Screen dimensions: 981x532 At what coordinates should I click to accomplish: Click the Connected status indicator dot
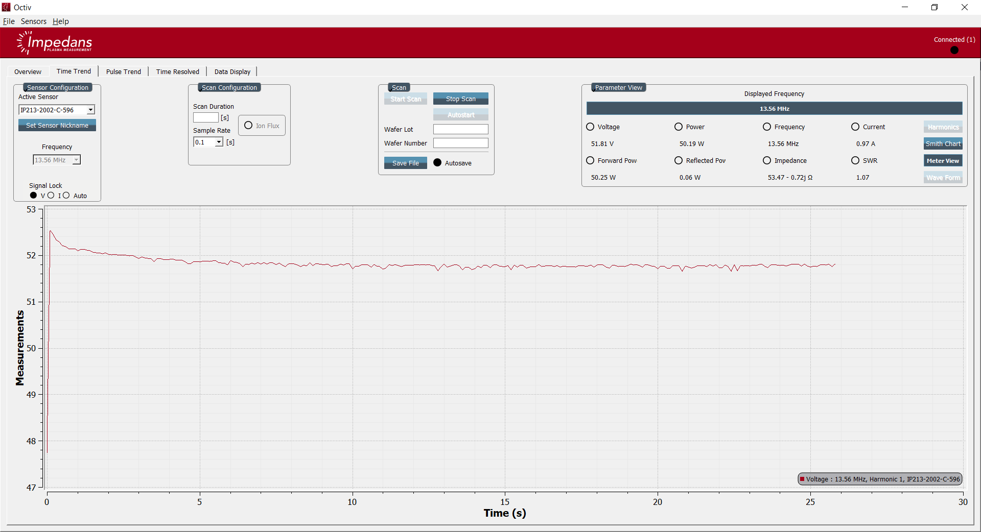click(954, 50)
